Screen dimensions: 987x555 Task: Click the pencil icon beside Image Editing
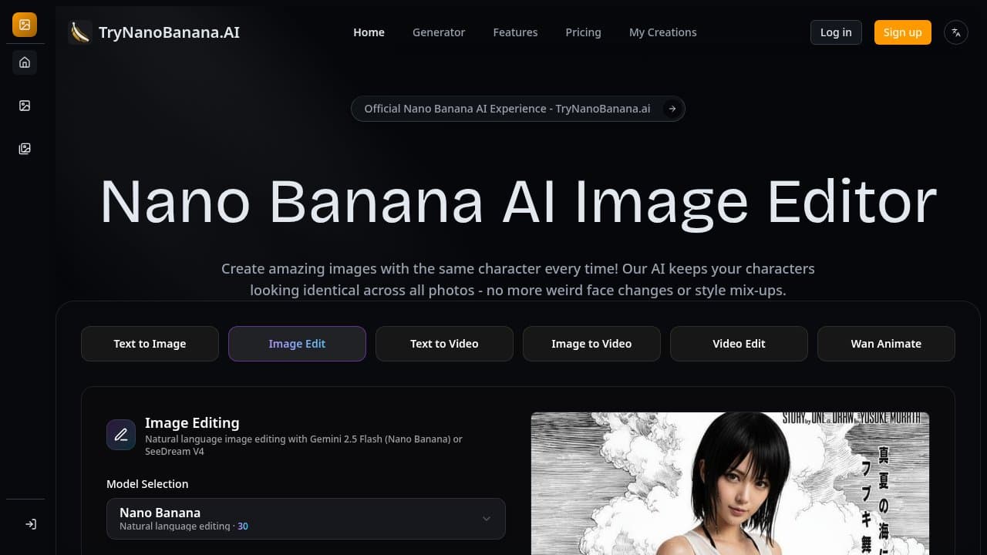pos(121,435)
